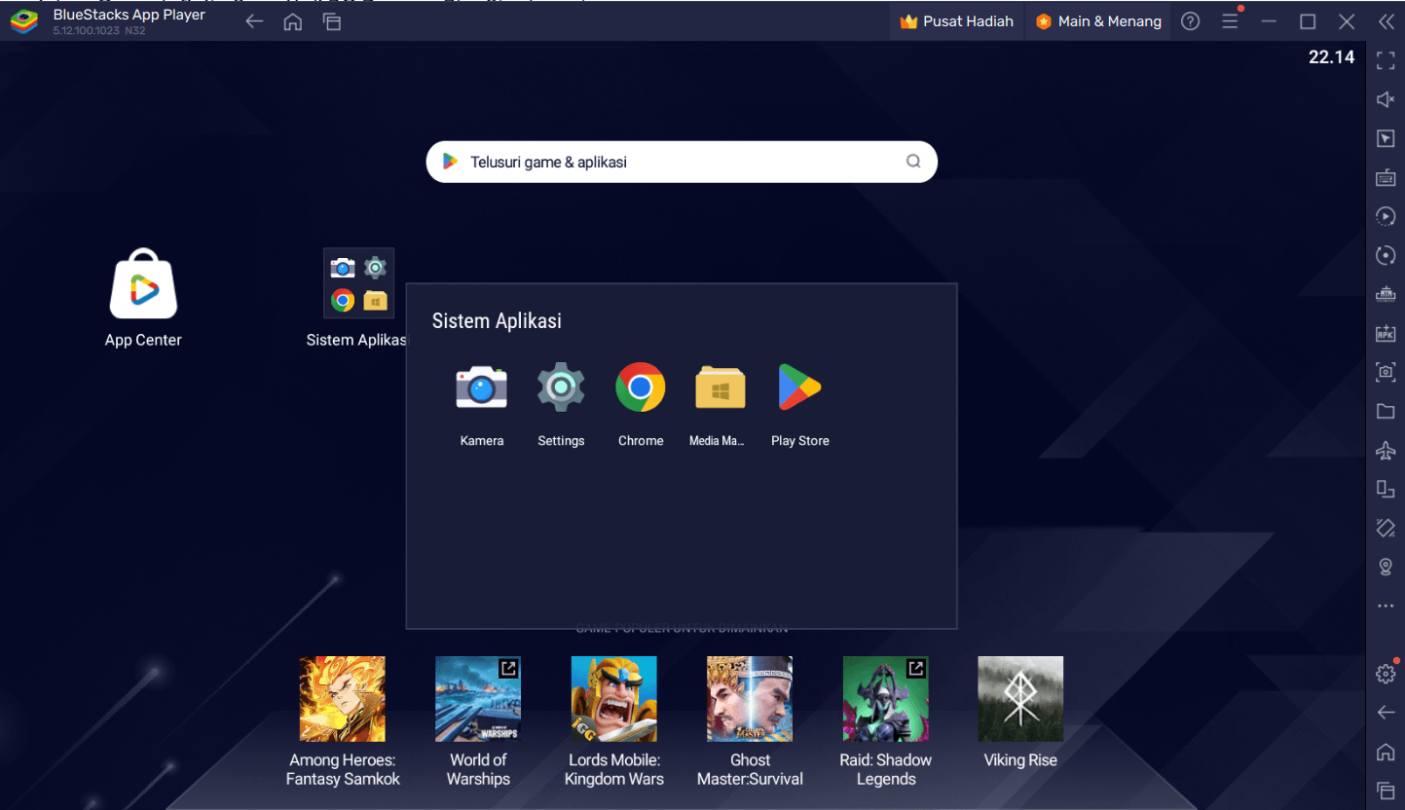Click the sync operations icon in sidebar
Image resolution: width=1405 pixels, height=810 pixels.
tap(1386, 255)
